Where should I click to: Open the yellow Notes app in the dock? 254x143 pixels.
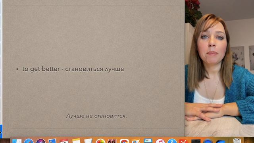coord(76,141)
